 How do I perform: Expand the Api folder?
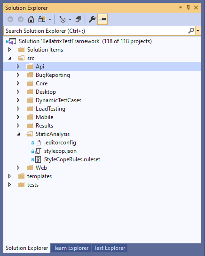[x=18, y=67]
